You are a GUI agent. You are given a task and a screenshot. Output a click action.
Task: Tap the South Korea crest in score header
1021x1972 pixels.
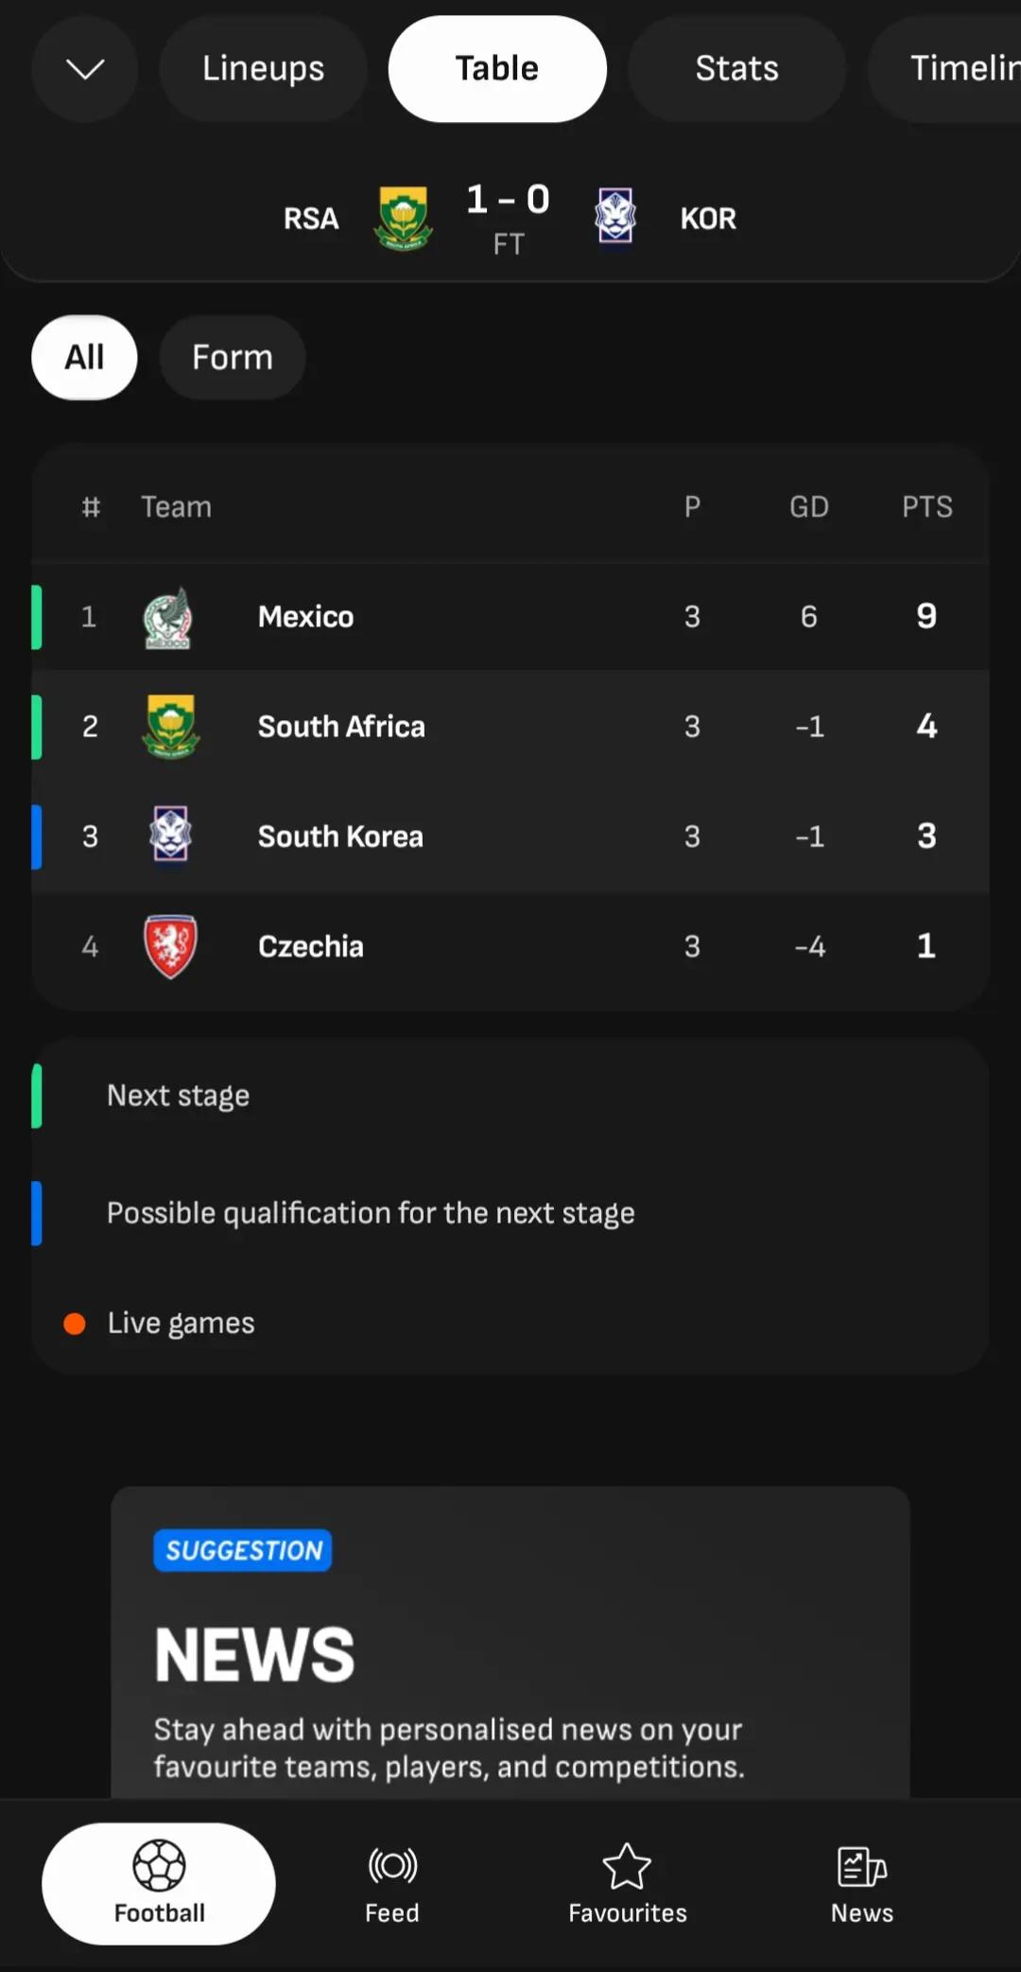point(615,217)
